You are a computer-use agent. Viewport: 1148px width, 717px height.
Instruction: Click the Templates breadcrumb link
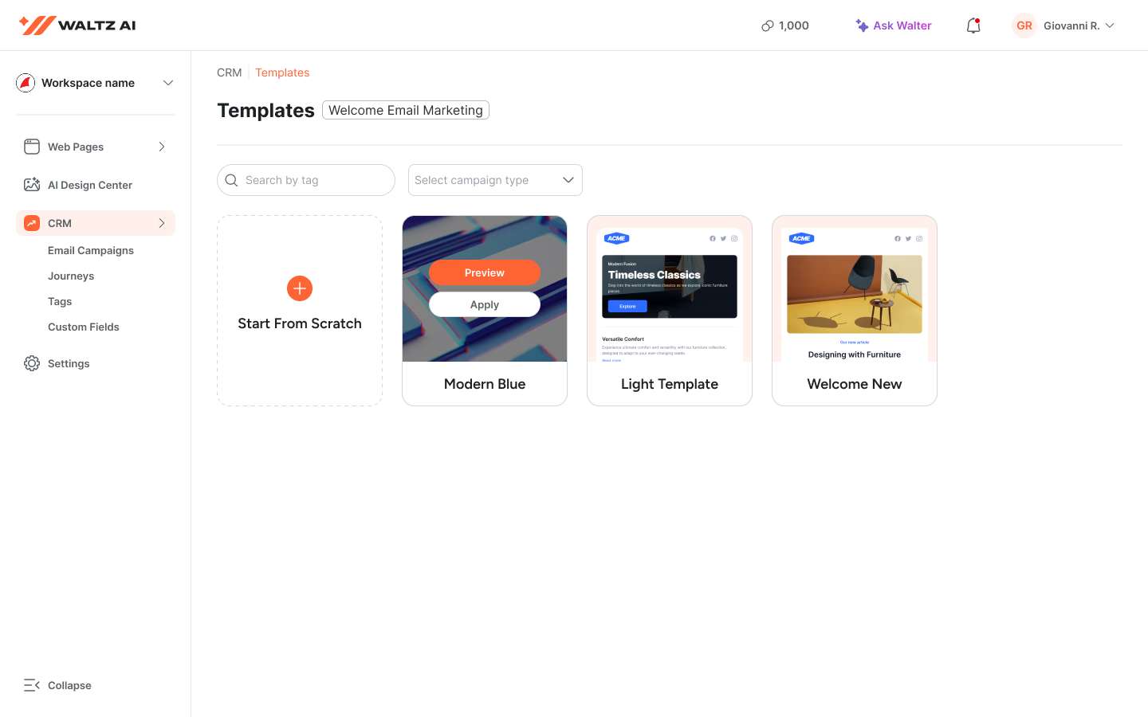click(282, 72)
